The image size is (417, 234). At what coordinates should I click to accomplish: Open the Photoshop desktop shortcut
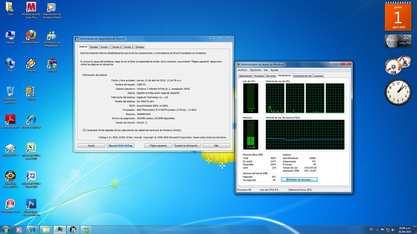31,204
